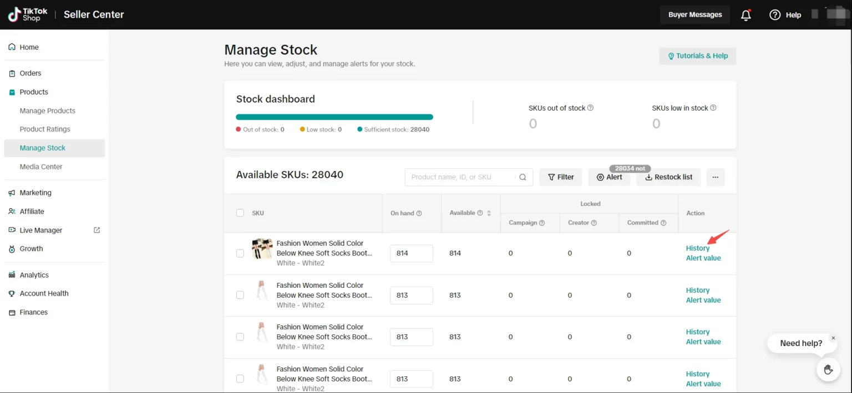
Task: Go to Analytics in sidebar
Action: coord(34,275)
